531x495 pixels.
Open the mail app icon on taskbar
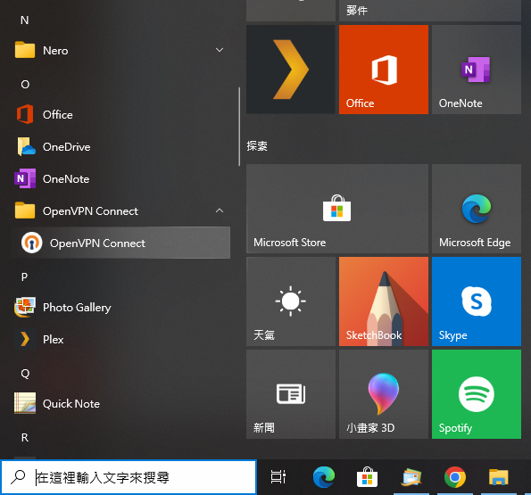[411, 477]
